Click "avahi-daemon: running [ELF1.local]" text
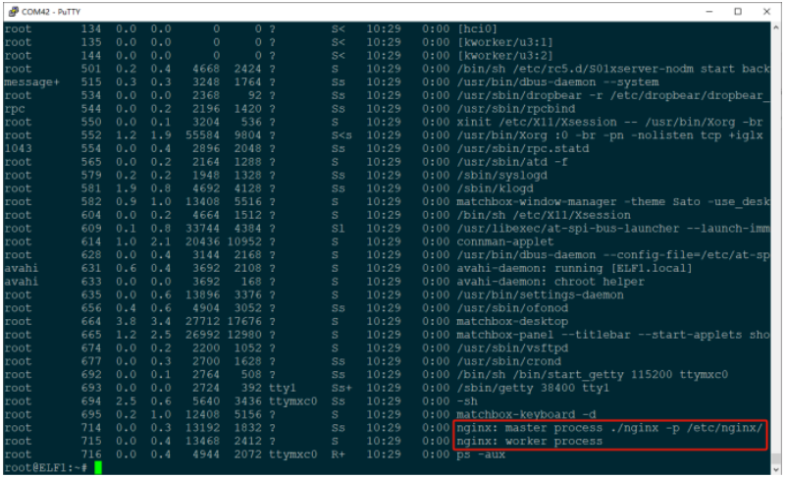787x478 pixels. click(x=575, y=268)
